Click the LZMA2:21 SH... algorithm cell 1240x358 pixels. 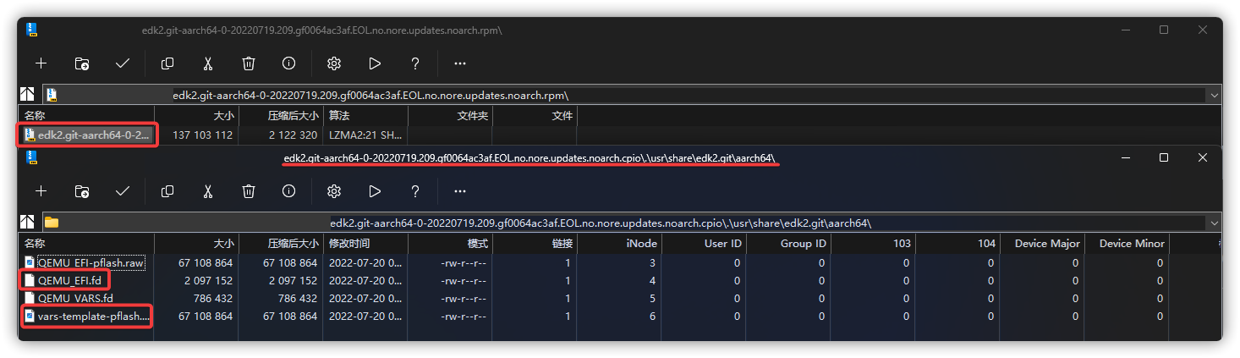coord(366,135)
